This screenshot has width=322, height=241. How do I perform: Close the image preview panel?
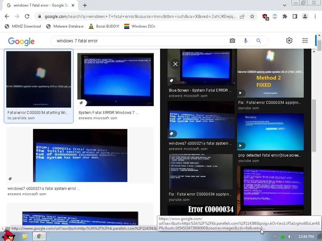click(x=175, y=64)
